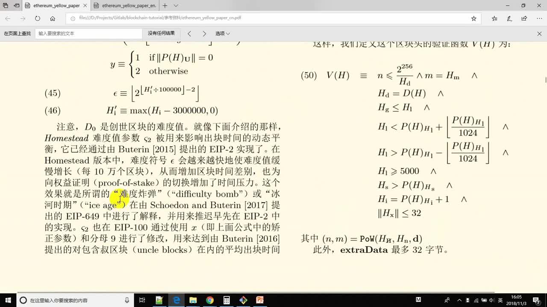Open the Windows Start menu
This screenshot has width=547, height=307.
(8, 300)
